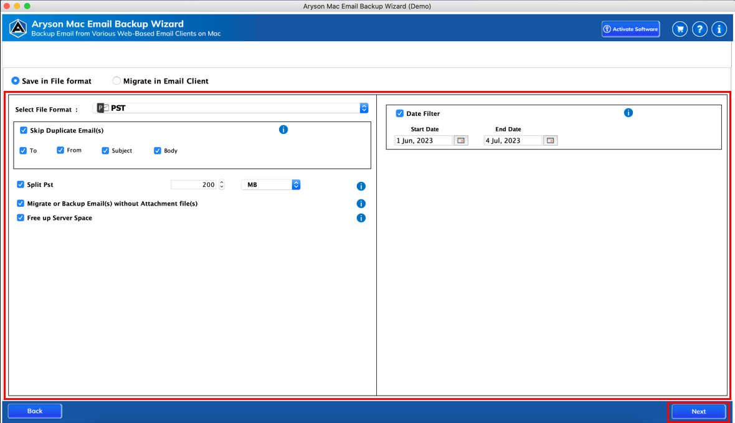Click the Start Date field 1 Jun, 2023
This screenshot has height=423, width=735.
pos(424,140)
